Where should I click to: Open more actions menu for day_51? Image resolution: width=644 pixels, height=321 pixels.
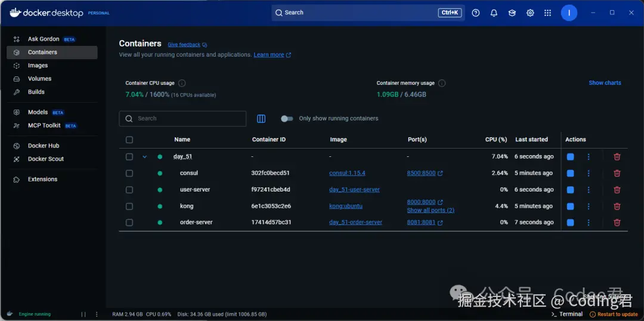[x=589, y=156]
